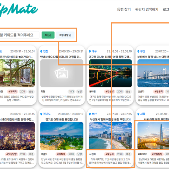Viewport: 169px width, 169px height.
Task: Click the 대구 region label
Action: (94, 51)
